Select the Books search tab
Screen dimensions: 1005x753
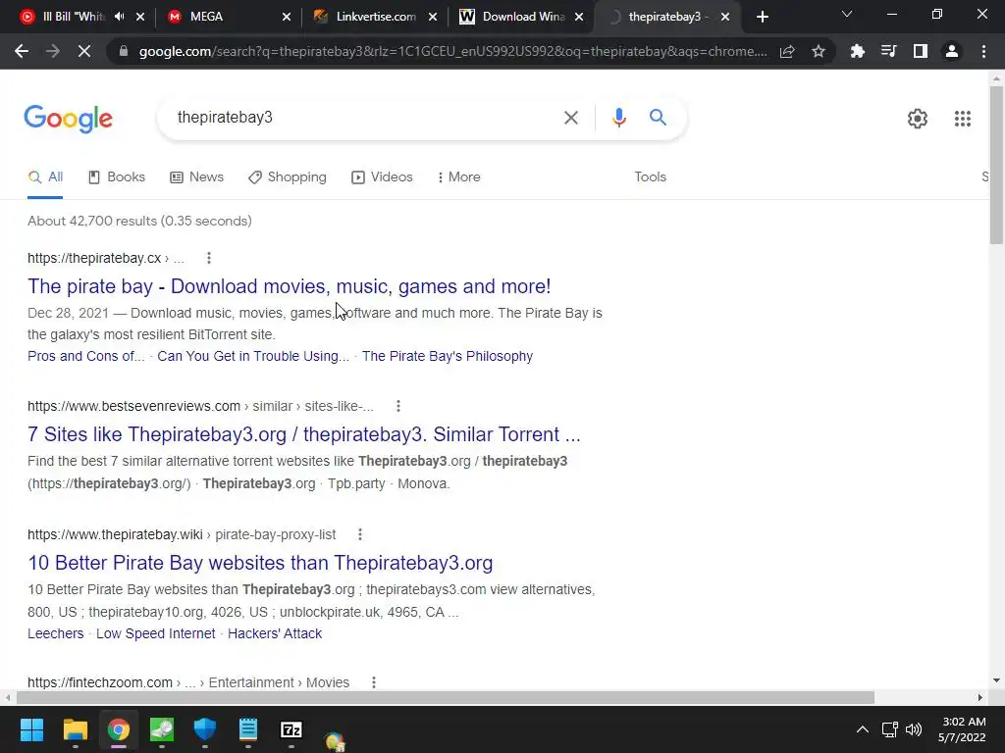[x=117, y=176]
